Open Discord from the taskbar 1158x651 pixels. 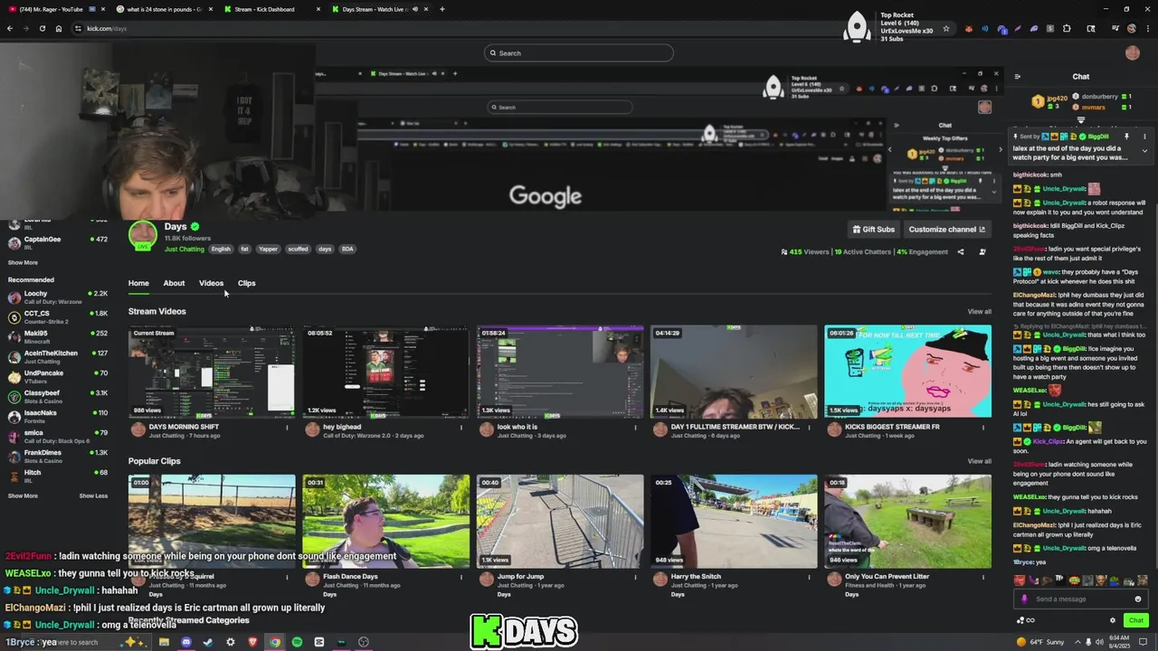pyautogui.click(x=186, y=642)
